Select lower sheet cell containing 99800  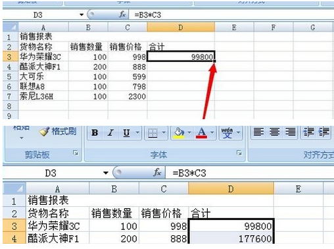point(231,225)
